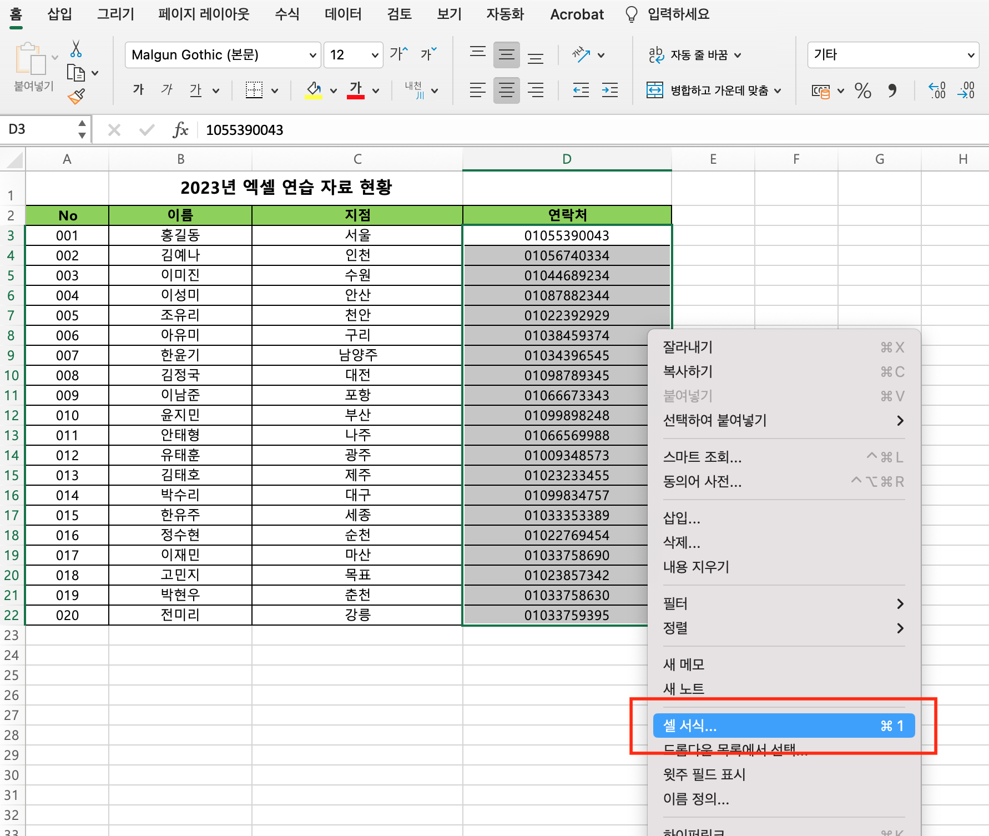The image size is (989, 836).
Task: Apply comma style format
Action: [x=892, y=90]
